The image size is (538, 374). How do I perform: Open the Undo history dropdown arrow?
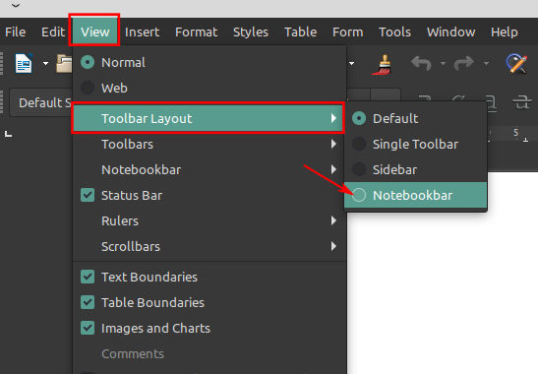coord(443,64)
